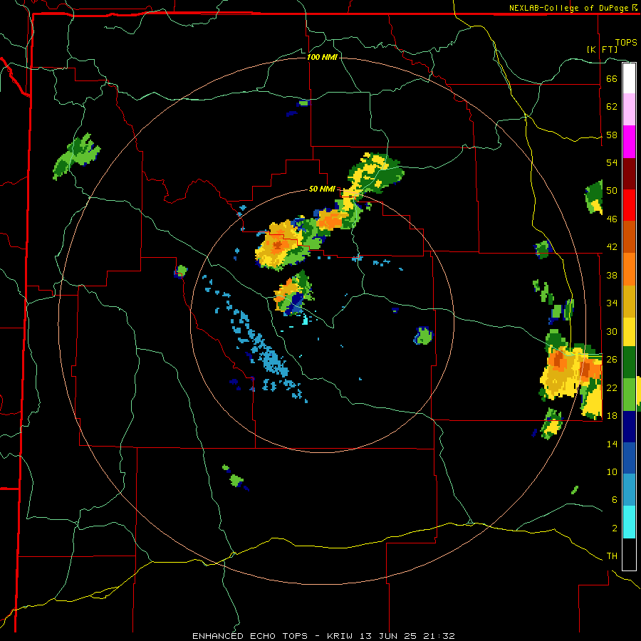This screenshot has height=641, width=641.
Task: Click the isolated light green cell near the far upper-left
Action: click(x=76, y=156)
